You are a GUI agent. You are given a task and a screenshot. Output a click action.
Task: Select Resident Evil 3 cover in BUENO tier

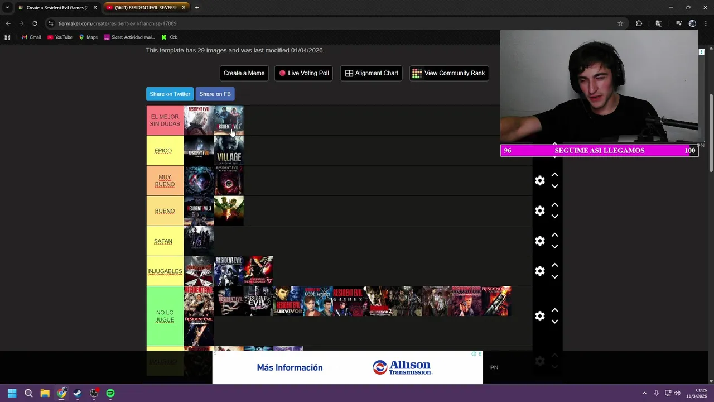[199, 211]
